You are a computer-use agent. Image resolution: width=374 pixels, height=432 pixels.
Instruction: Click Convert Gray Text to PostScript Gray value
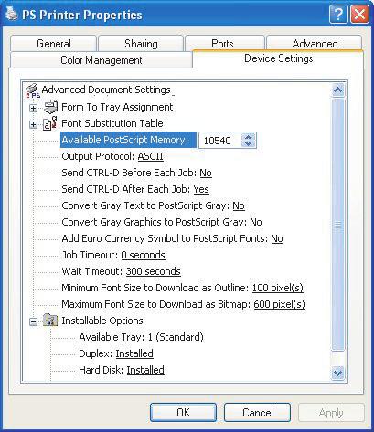[239, 205]
